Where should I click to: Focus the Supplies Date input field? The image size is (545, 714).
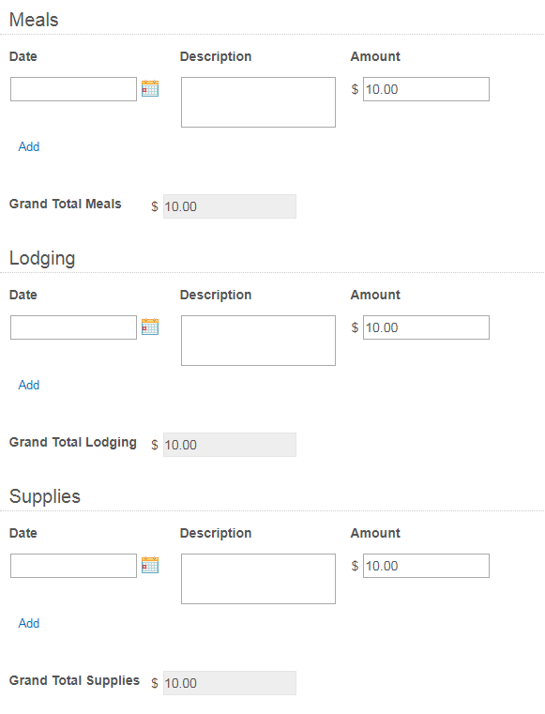[x=73, y=566]
